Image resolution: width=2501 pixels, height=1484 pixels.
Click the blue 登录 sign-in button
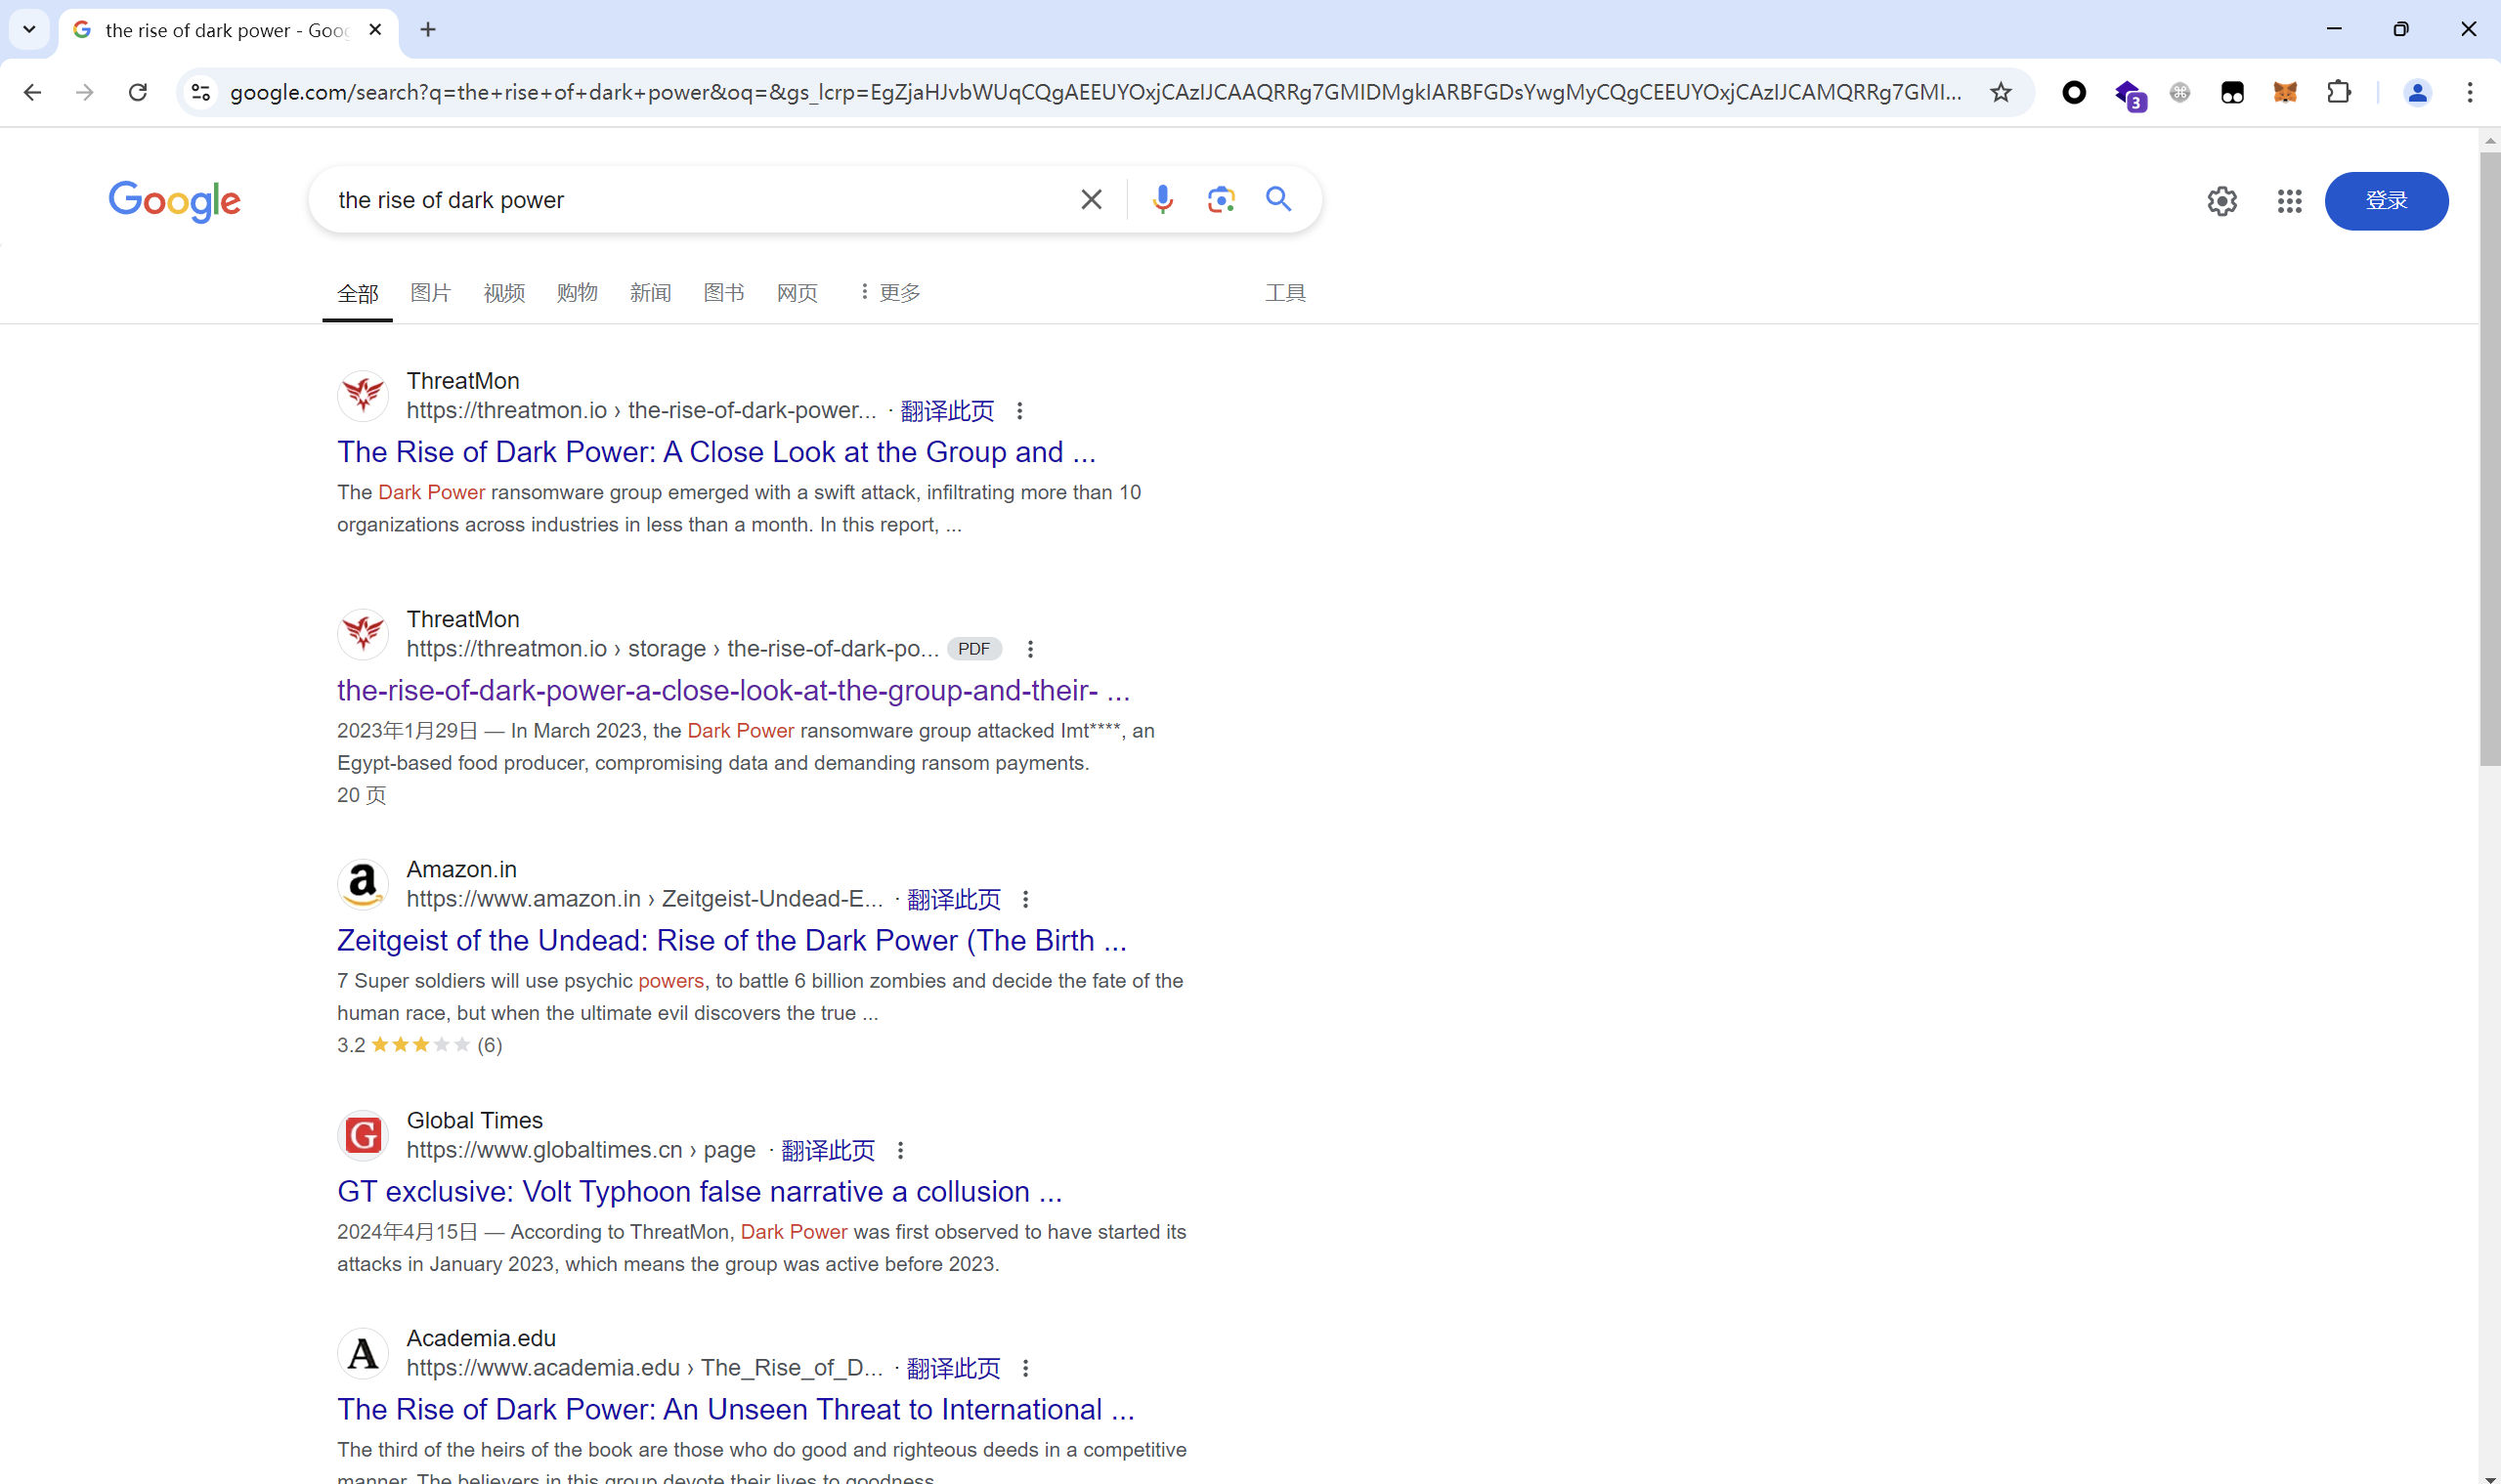pos(2385,201)
